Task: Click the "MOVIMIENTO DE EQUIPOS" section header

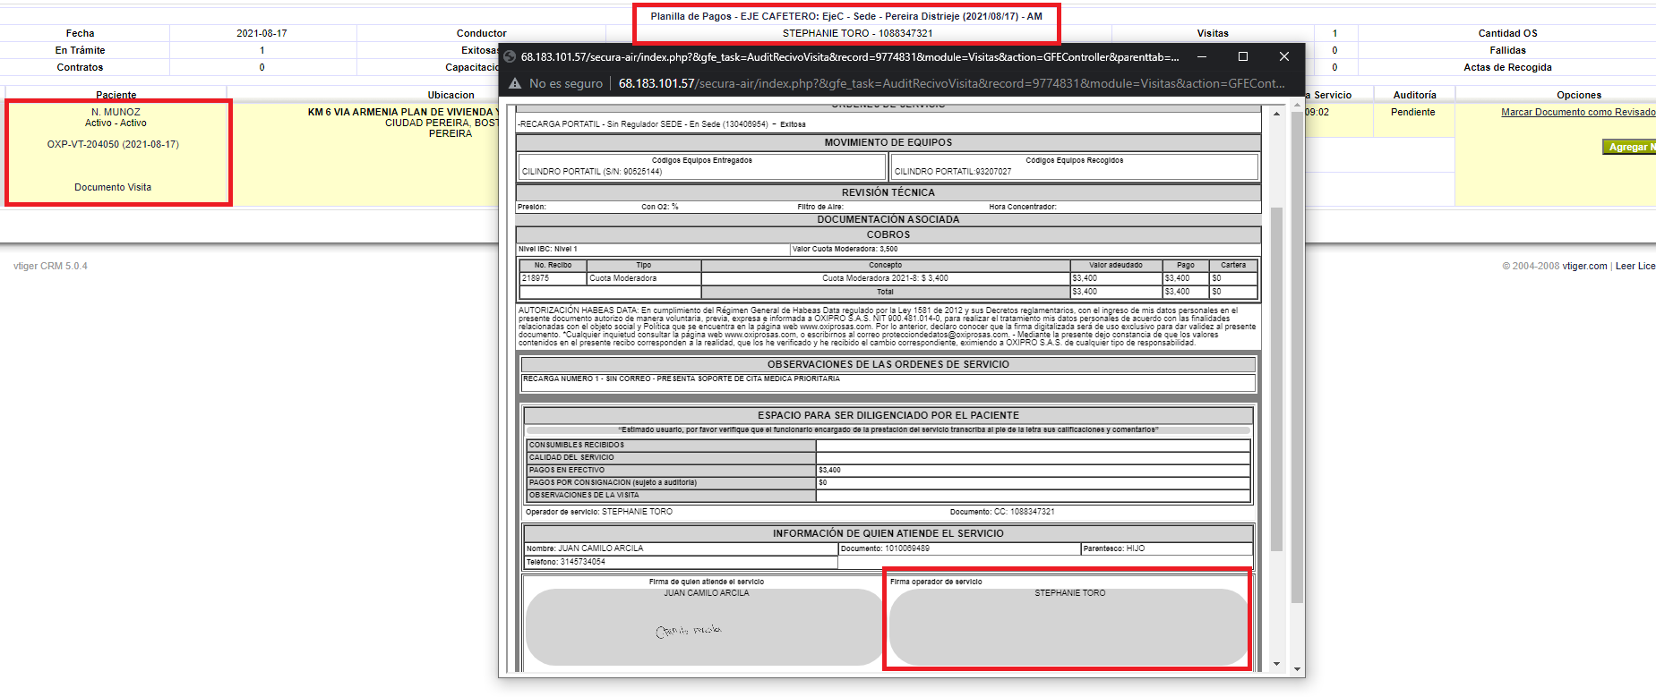Action: 888,142
